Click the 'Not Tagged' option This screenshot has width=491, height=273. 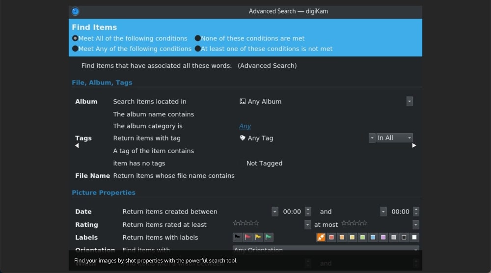(264, 163)
